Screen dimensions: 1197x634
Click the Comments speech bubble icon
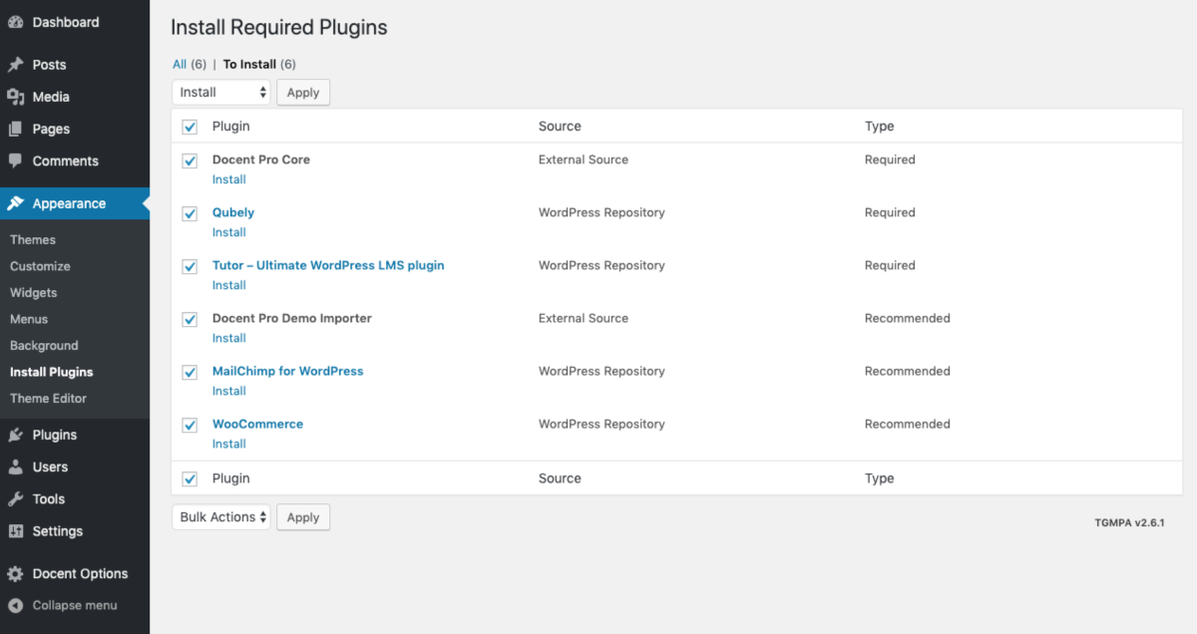pos(16,160)
